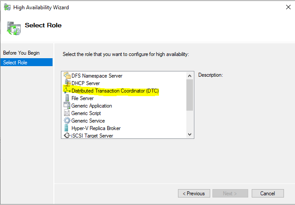Image resolution: width=295 pixels, height=205 pixels.
Task: Click the File Server icon
Action: (67, 98)
